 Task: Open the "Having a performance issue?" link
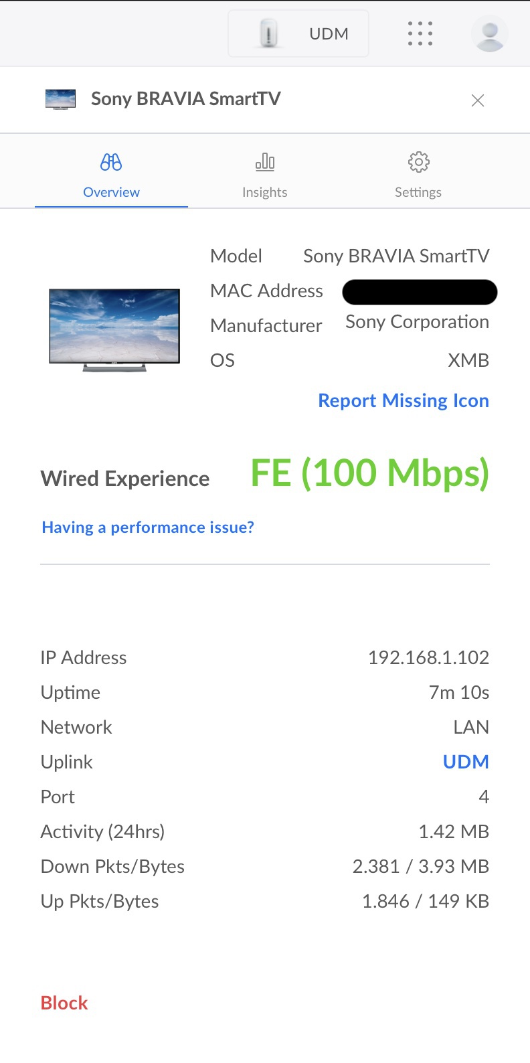pyautogui.click(x=148, y=527)
